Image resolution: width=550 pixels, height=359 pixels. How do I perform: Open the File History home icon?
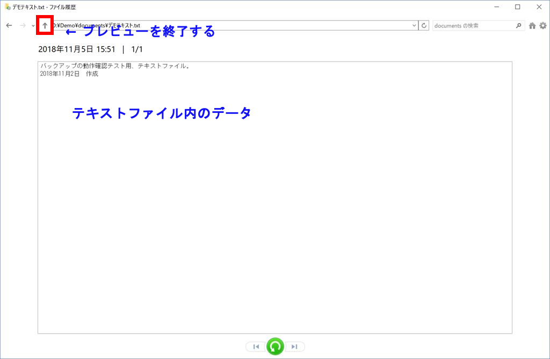click(x=532, y=25)
